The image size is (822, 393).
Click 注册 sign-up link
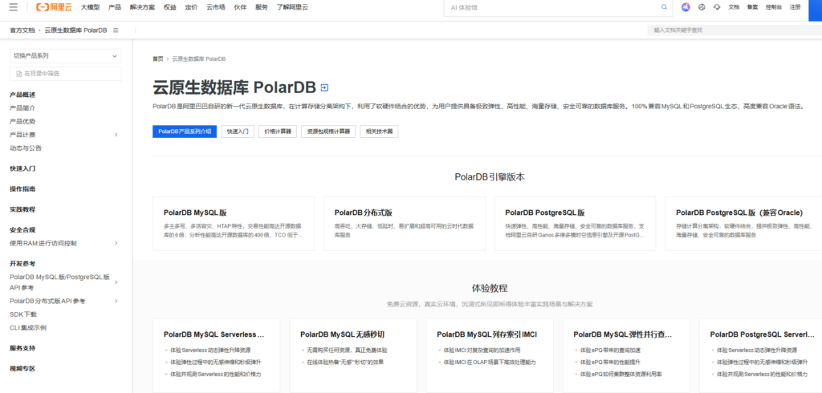796,7
